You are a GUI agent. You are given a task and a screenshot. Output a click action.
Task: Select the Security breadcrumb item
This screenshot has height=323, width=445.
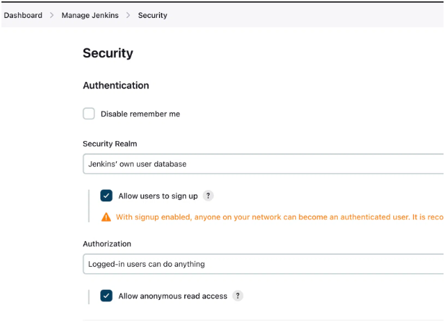pyautogui.click(x=153, y=15)
